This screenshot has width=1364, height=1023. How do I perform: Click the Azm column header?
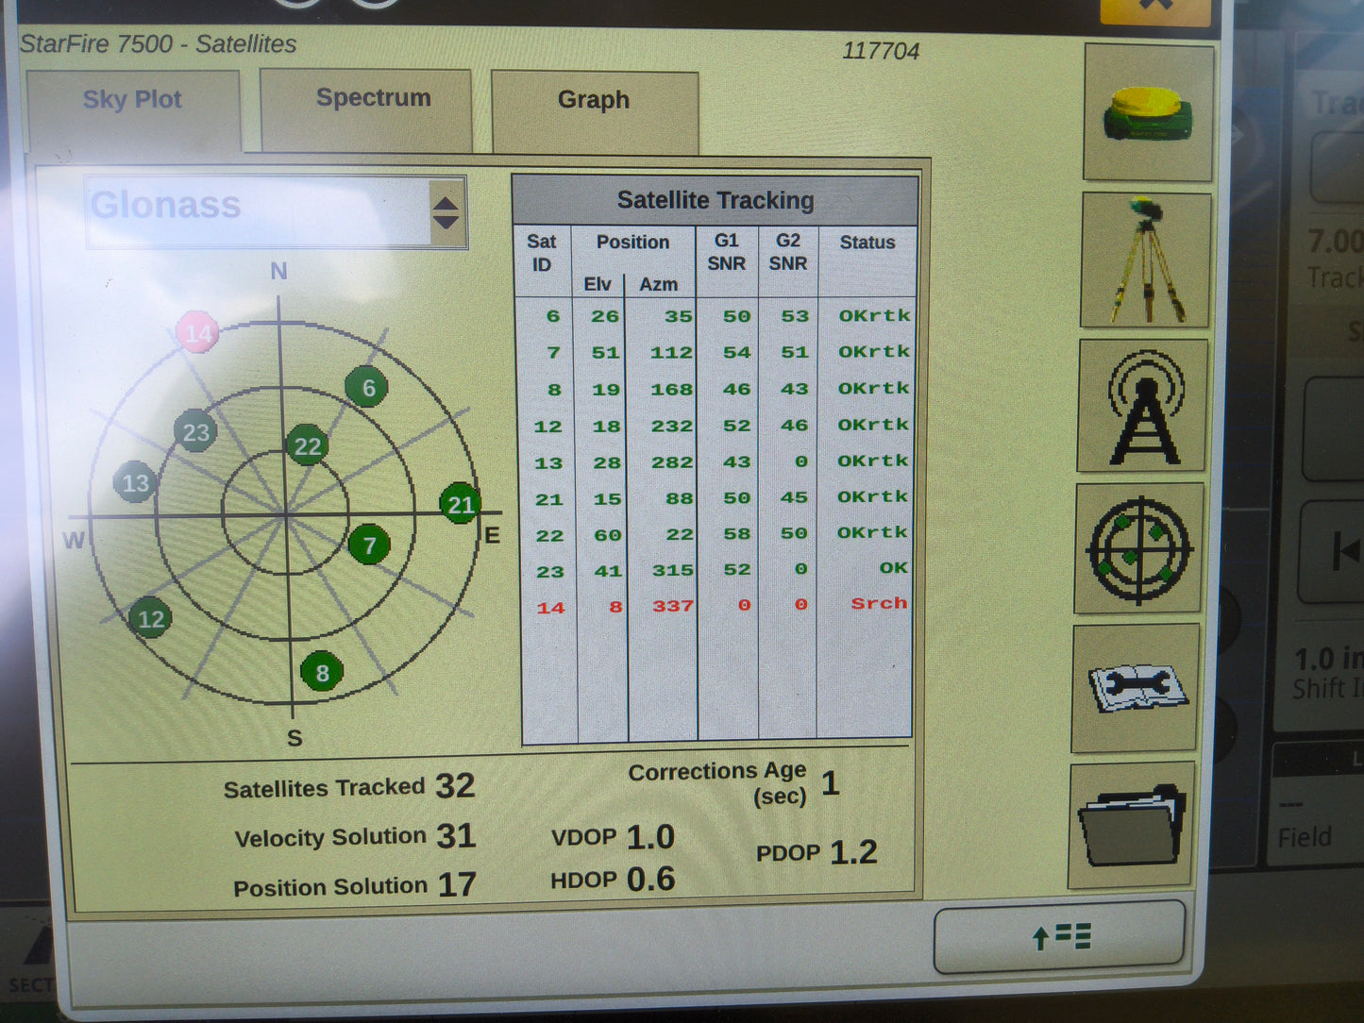658,284
